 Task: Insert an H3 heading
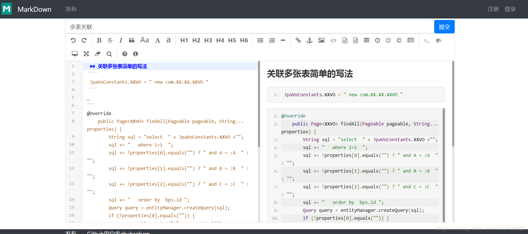tap(208, 40)
